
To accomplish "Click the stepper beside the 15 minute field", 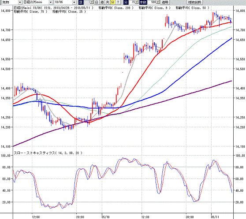I will [137, 2].
